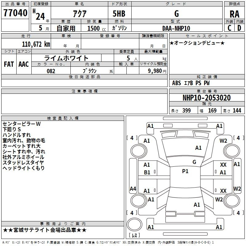Select the FAT shift type cell
Viewport: 246px width, 246px height.
[9, 64]
